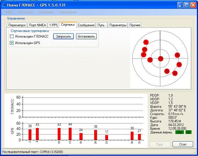
Task: Switch to the 1 PPS tab
Action: (x=53, y=25)
